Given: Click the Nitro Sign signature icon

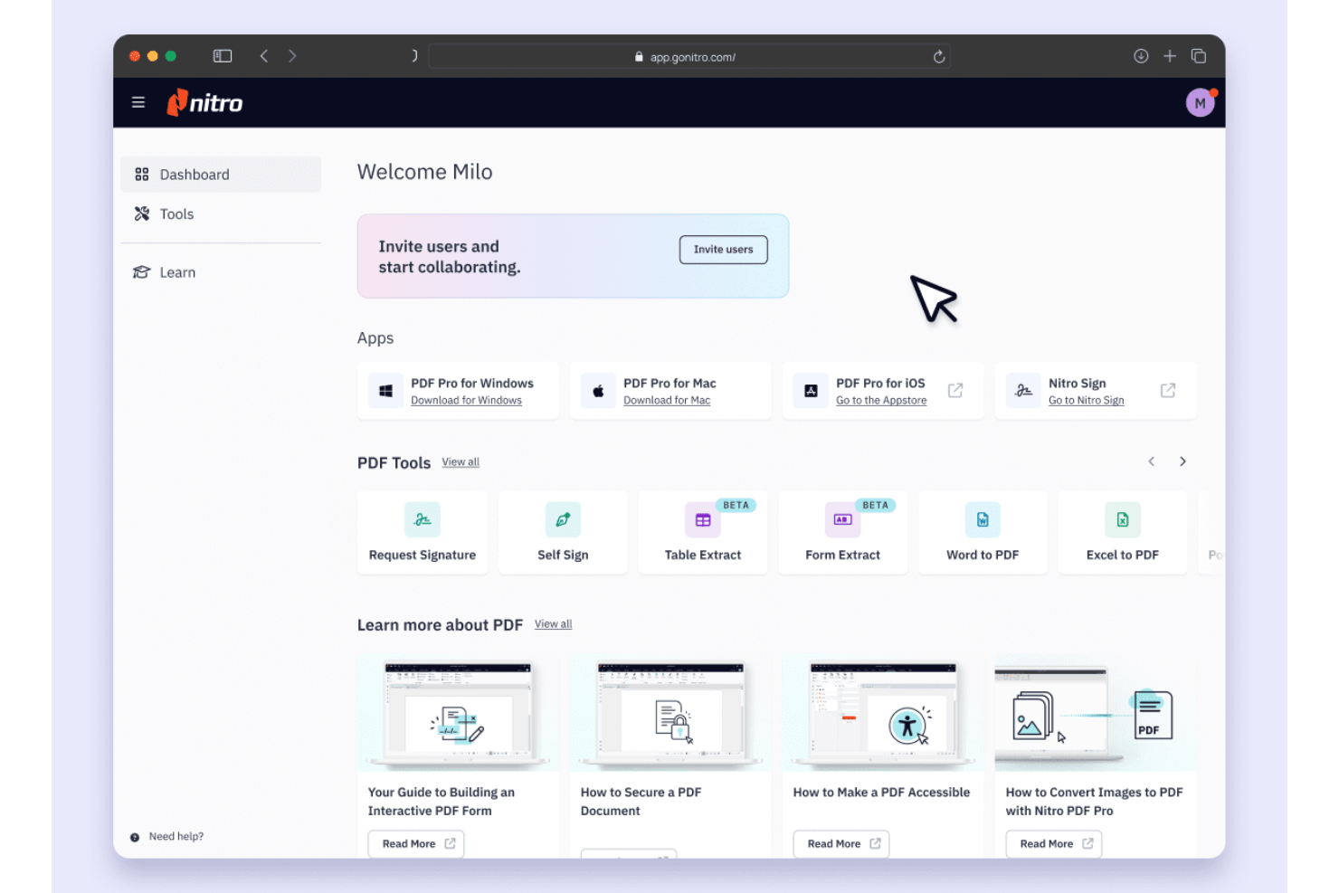Looking at the screenshot, I should [x=1023, y=391].
